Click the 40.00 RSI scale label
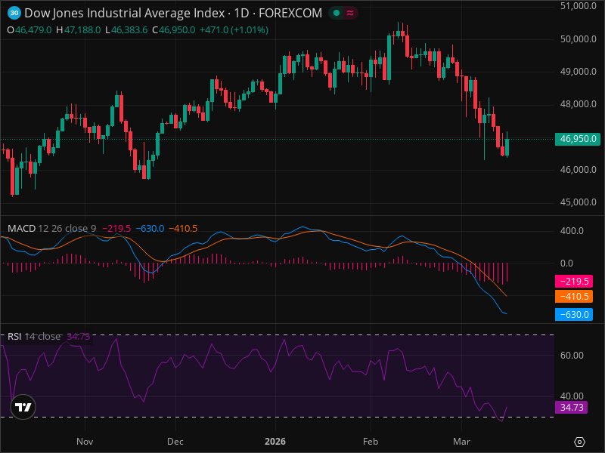This screenshot has height=453, width=605. click(x=572, y=396)
